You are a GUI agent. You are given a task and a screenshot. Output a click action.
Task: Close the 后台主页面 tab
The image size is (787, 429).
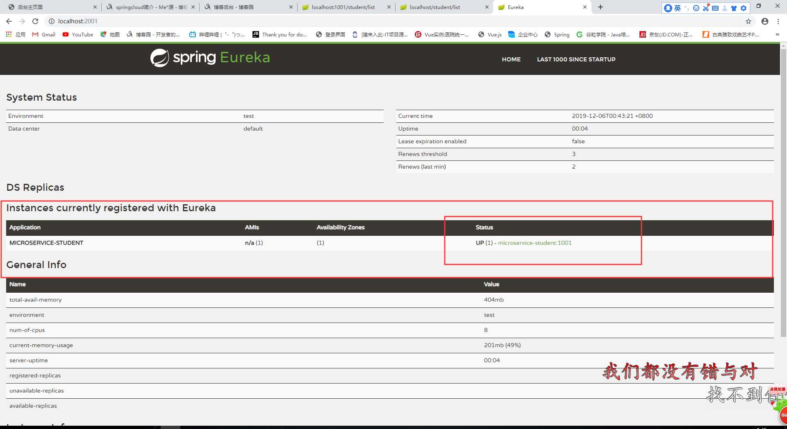pos(95,7)
